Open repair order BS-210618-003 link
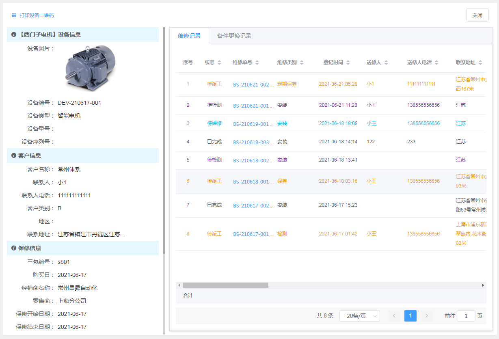 (x=253, y=142)
